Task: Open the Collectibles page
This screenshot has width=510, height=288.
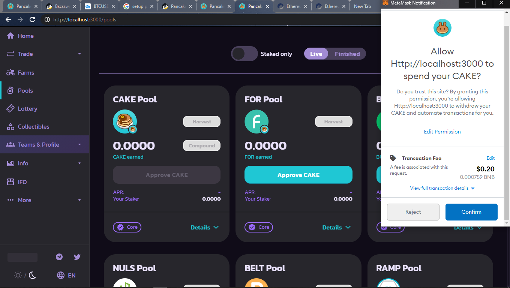Action: coord(33,126)
